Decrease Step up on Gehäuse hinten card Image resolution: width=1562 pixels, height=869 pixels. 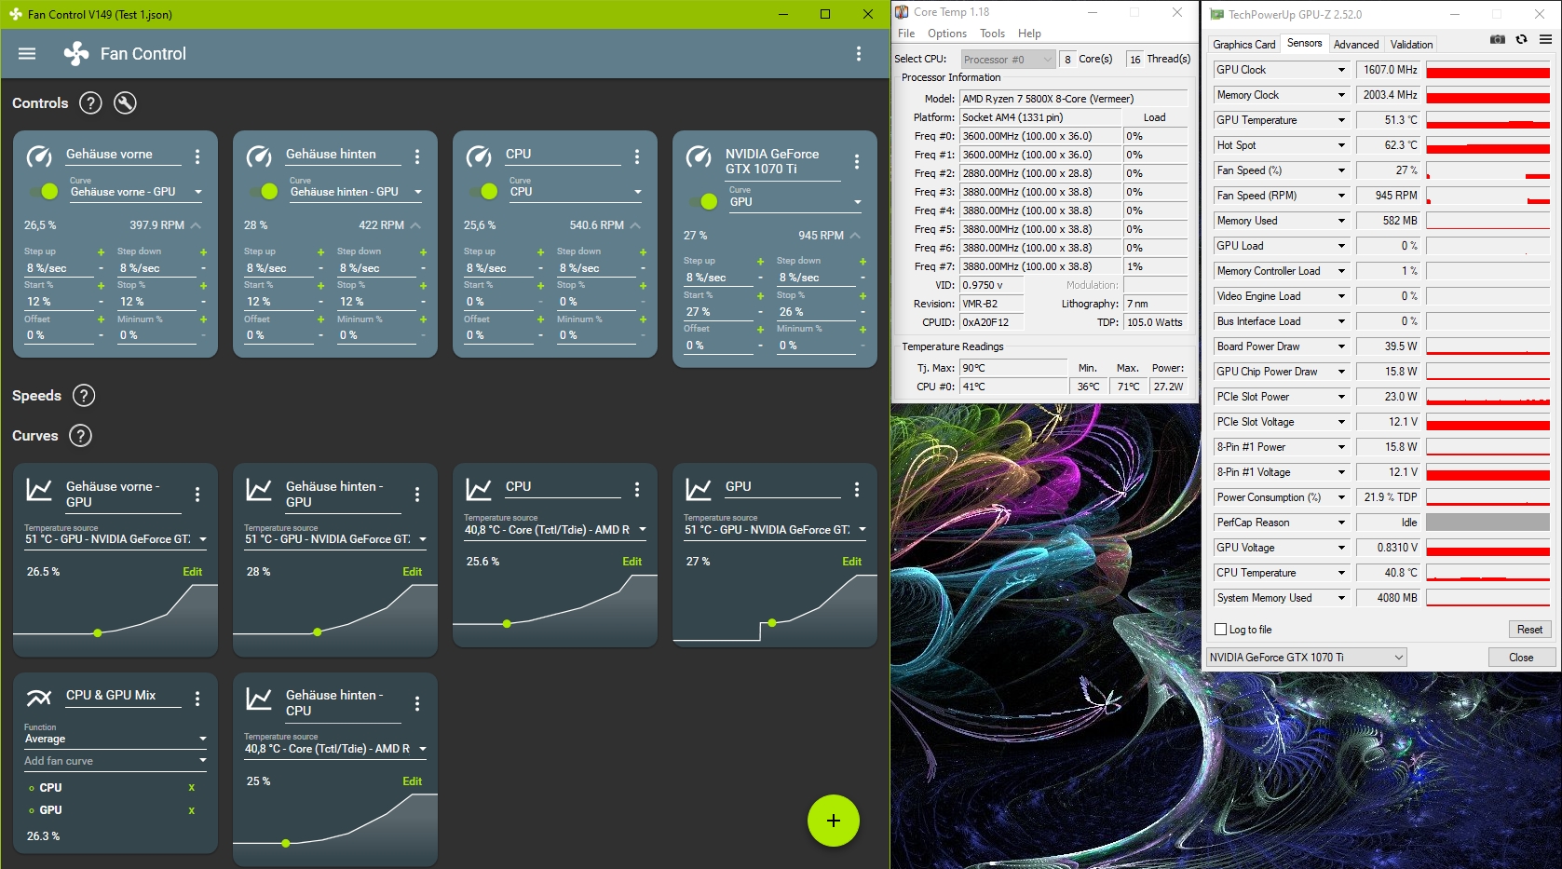click(x=320, y=268)
